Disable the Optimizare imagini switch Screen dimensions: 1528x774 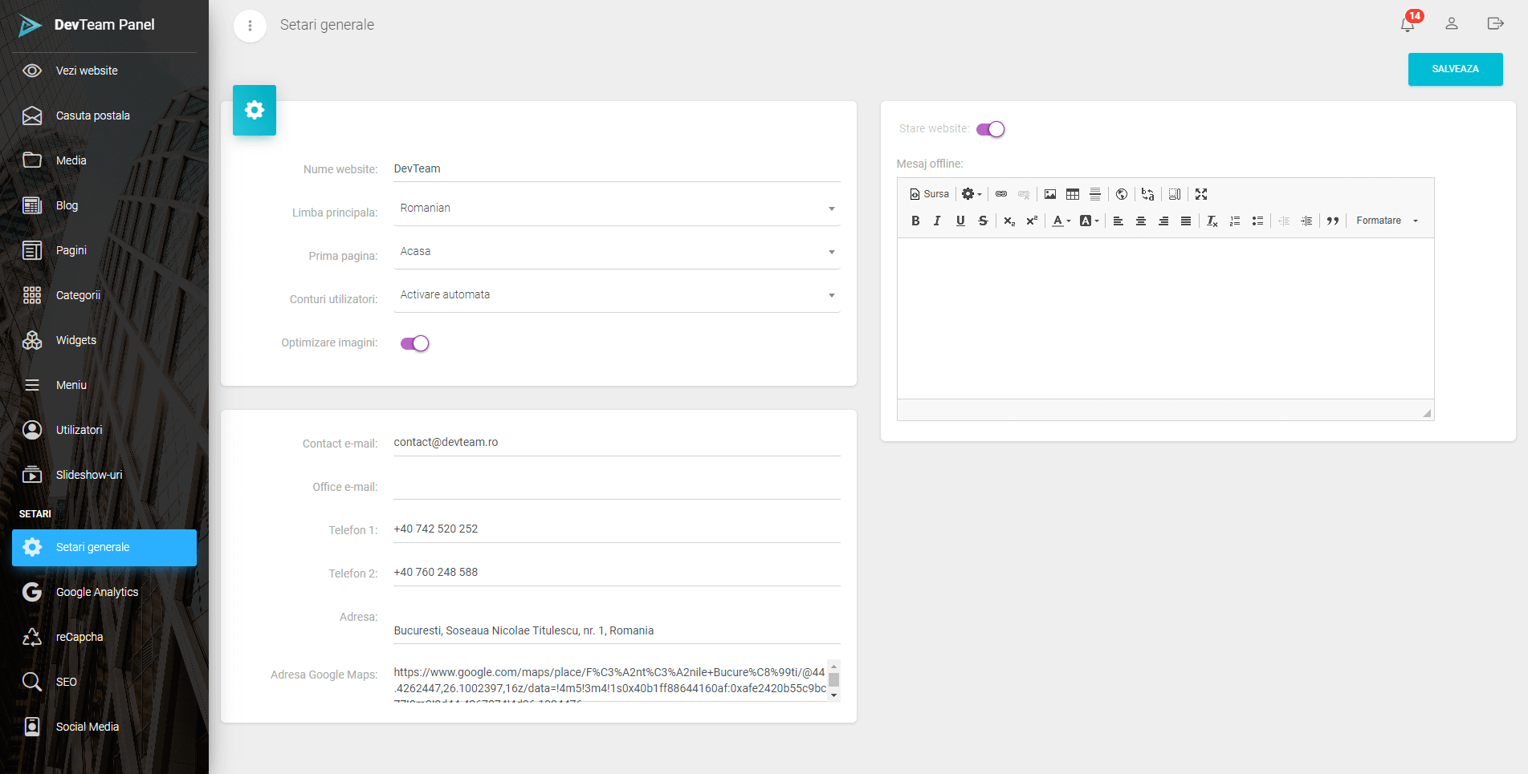415,343
